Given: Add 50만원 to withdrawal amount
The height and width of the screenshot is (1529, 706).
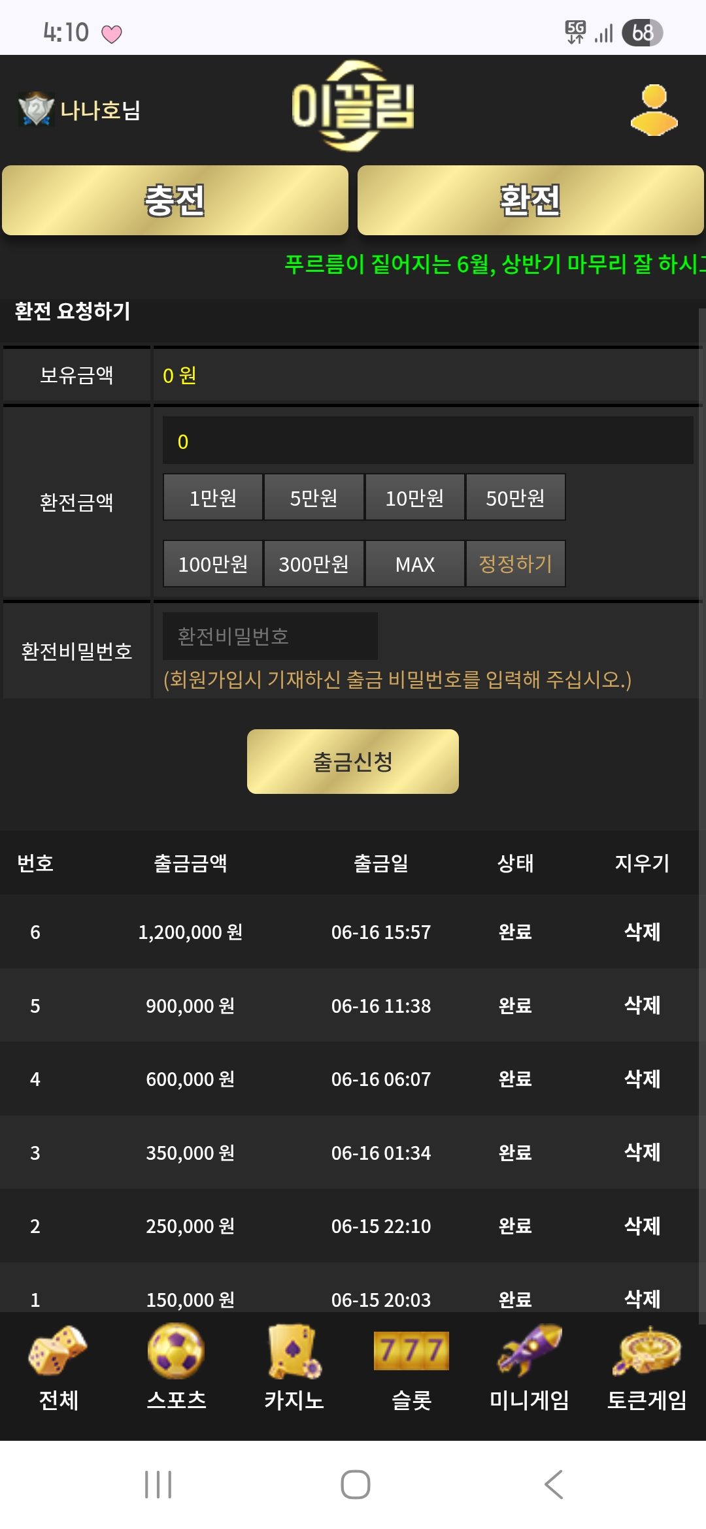Looking at the screenshot, I should point(515,497).
